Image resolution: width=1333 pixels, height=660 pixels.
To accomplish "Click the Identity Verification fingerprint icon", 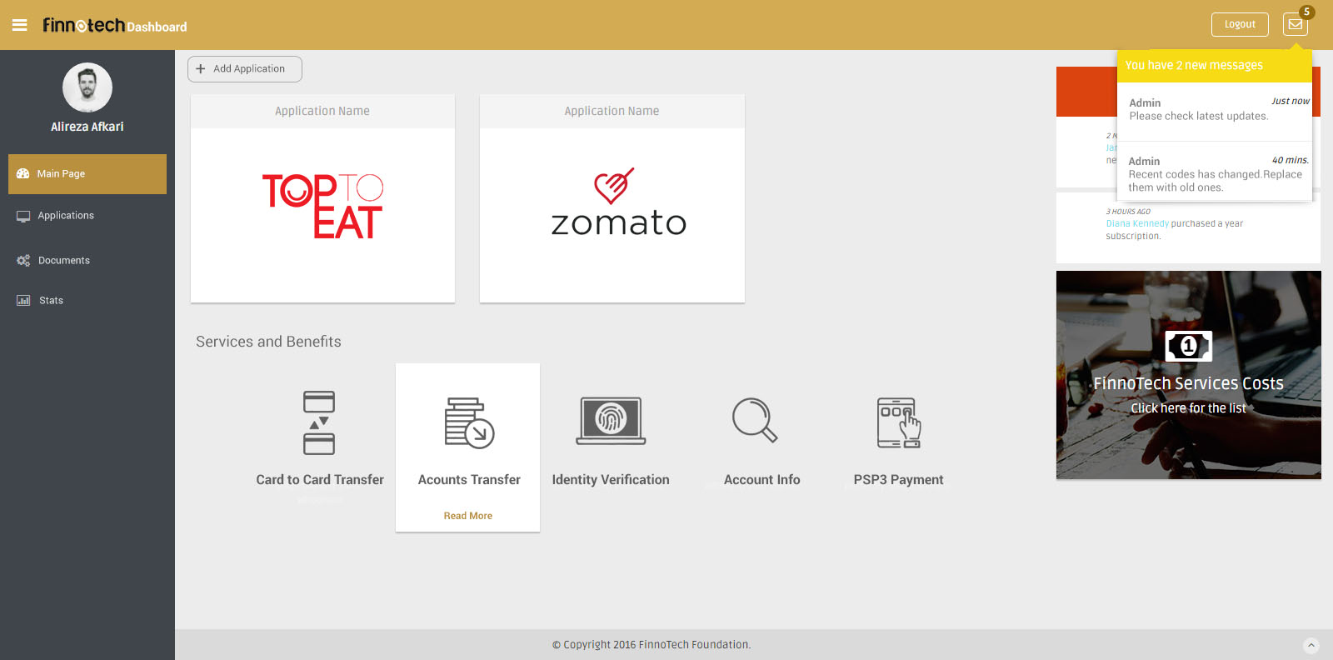I will [612, 421].
